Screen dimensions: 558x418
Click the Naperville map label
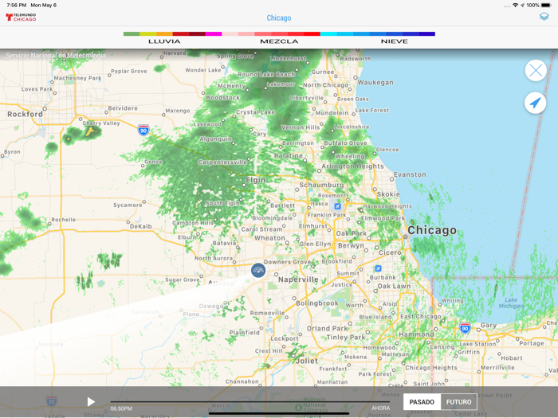pyautogui.click(x=298, y=279)
